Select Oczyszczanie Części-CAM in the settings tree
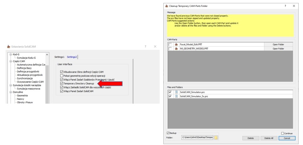This screenshot has height=145, width=303. (30, 82)
